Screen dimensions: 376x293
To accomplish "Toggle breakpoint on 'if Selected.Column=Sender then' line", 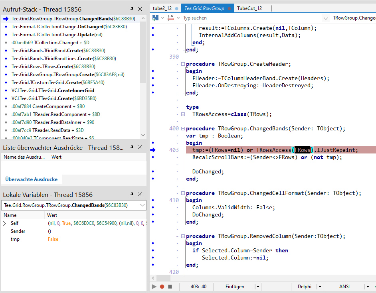I will click(x=153, y=250).
